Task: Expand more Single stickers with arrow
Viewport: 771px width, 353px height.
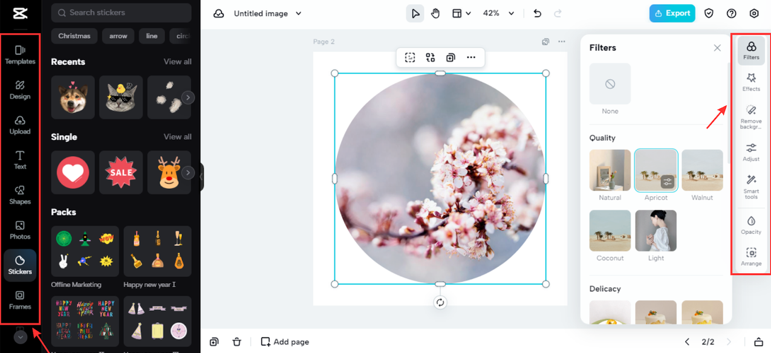Action: pyautogui.click(x=188, y=173)
